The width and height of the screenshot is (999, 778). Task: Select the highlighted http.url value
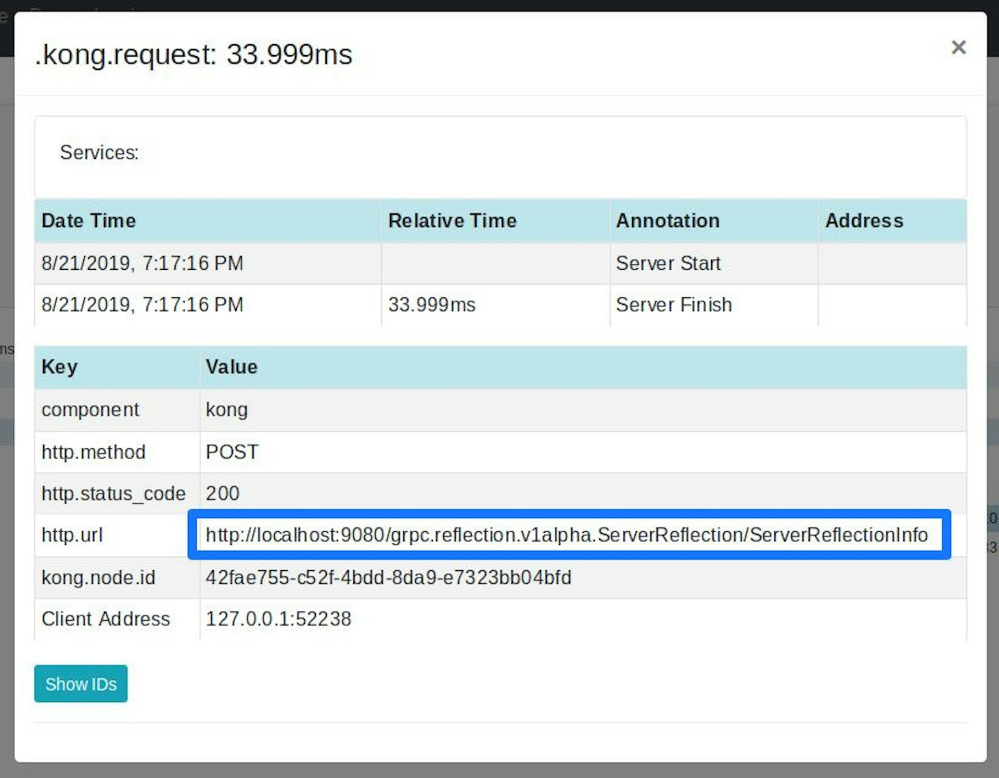[x=567, y=534]
